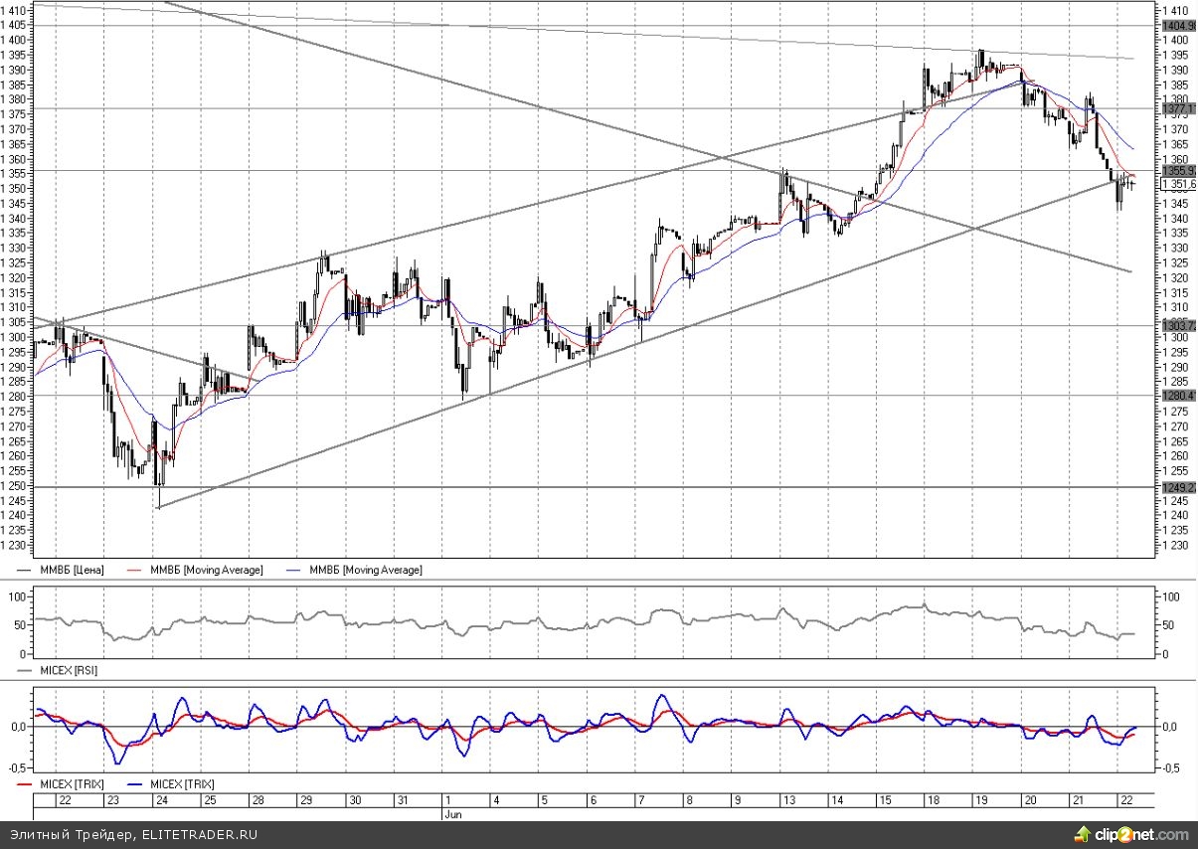This screenshot has height=849, width=1198.
Task: Click the 1404.98 price level marker
Action: click(1178, 25)
